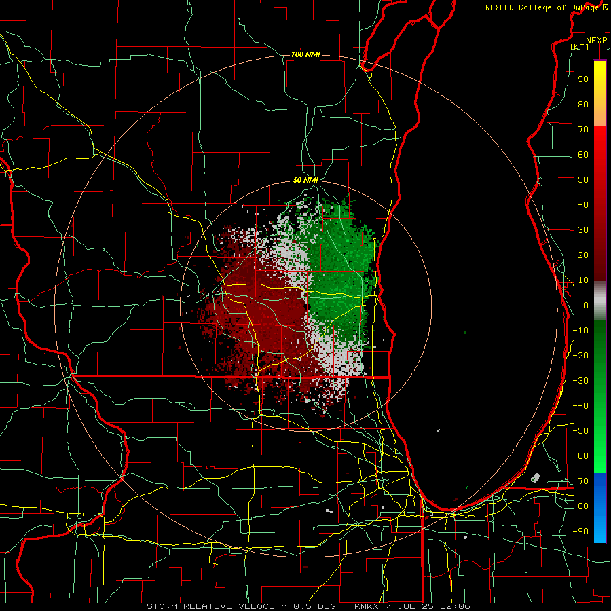Screen dimensions: 611x611
Task: Select the -60 value on velocity scale
Action: pos(580,456)
